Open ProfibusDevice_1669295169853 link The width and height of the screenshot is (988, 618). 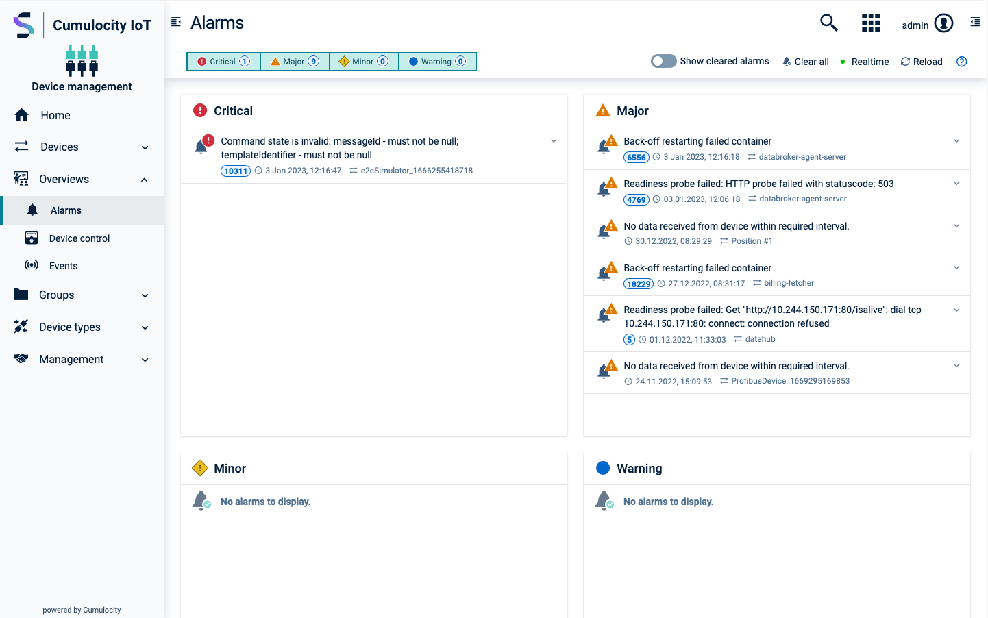[x=790, y=381]
